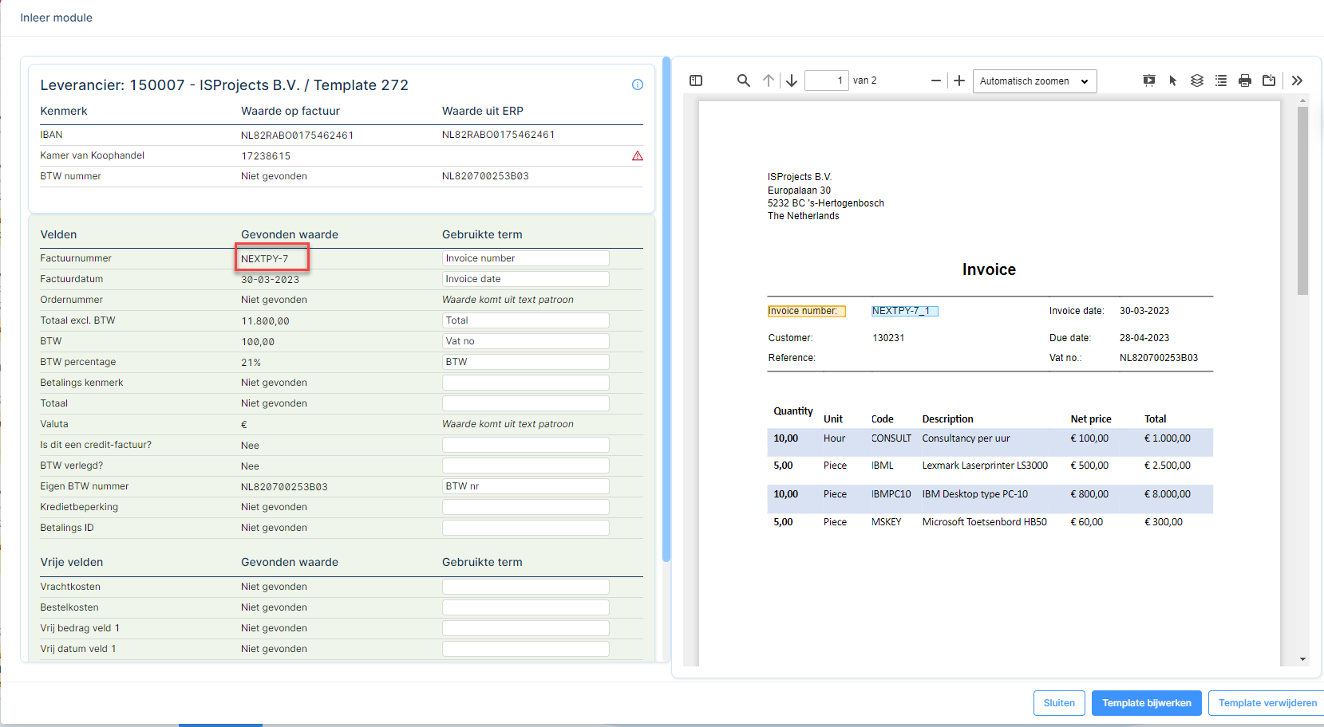Click 'Waarde komt uit text patroon' for Ordernummer
Viewport: 1324px width, 727px height.
[508, 300]
